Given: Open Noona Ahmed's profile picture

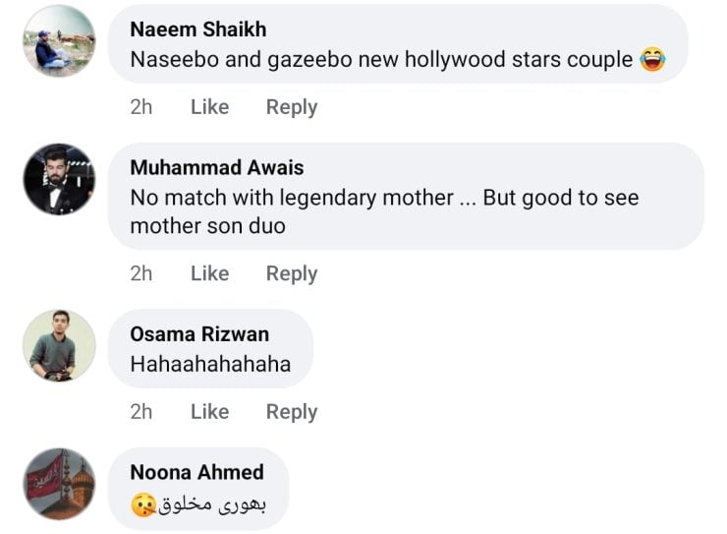Looking at the screenshot, I should (x=59, y=484).
